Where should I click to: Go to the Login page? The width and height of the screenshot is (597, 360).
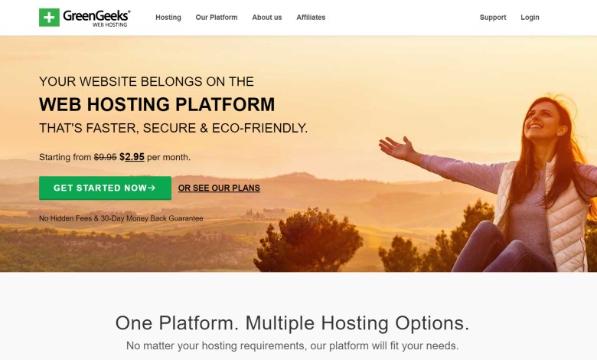pyautogui.click(x=530, y=17)
